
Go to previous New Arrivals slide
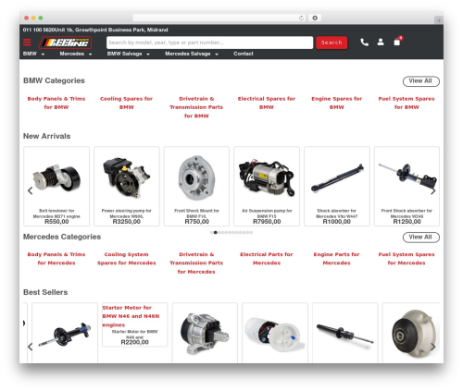click(x=30, y=190)
